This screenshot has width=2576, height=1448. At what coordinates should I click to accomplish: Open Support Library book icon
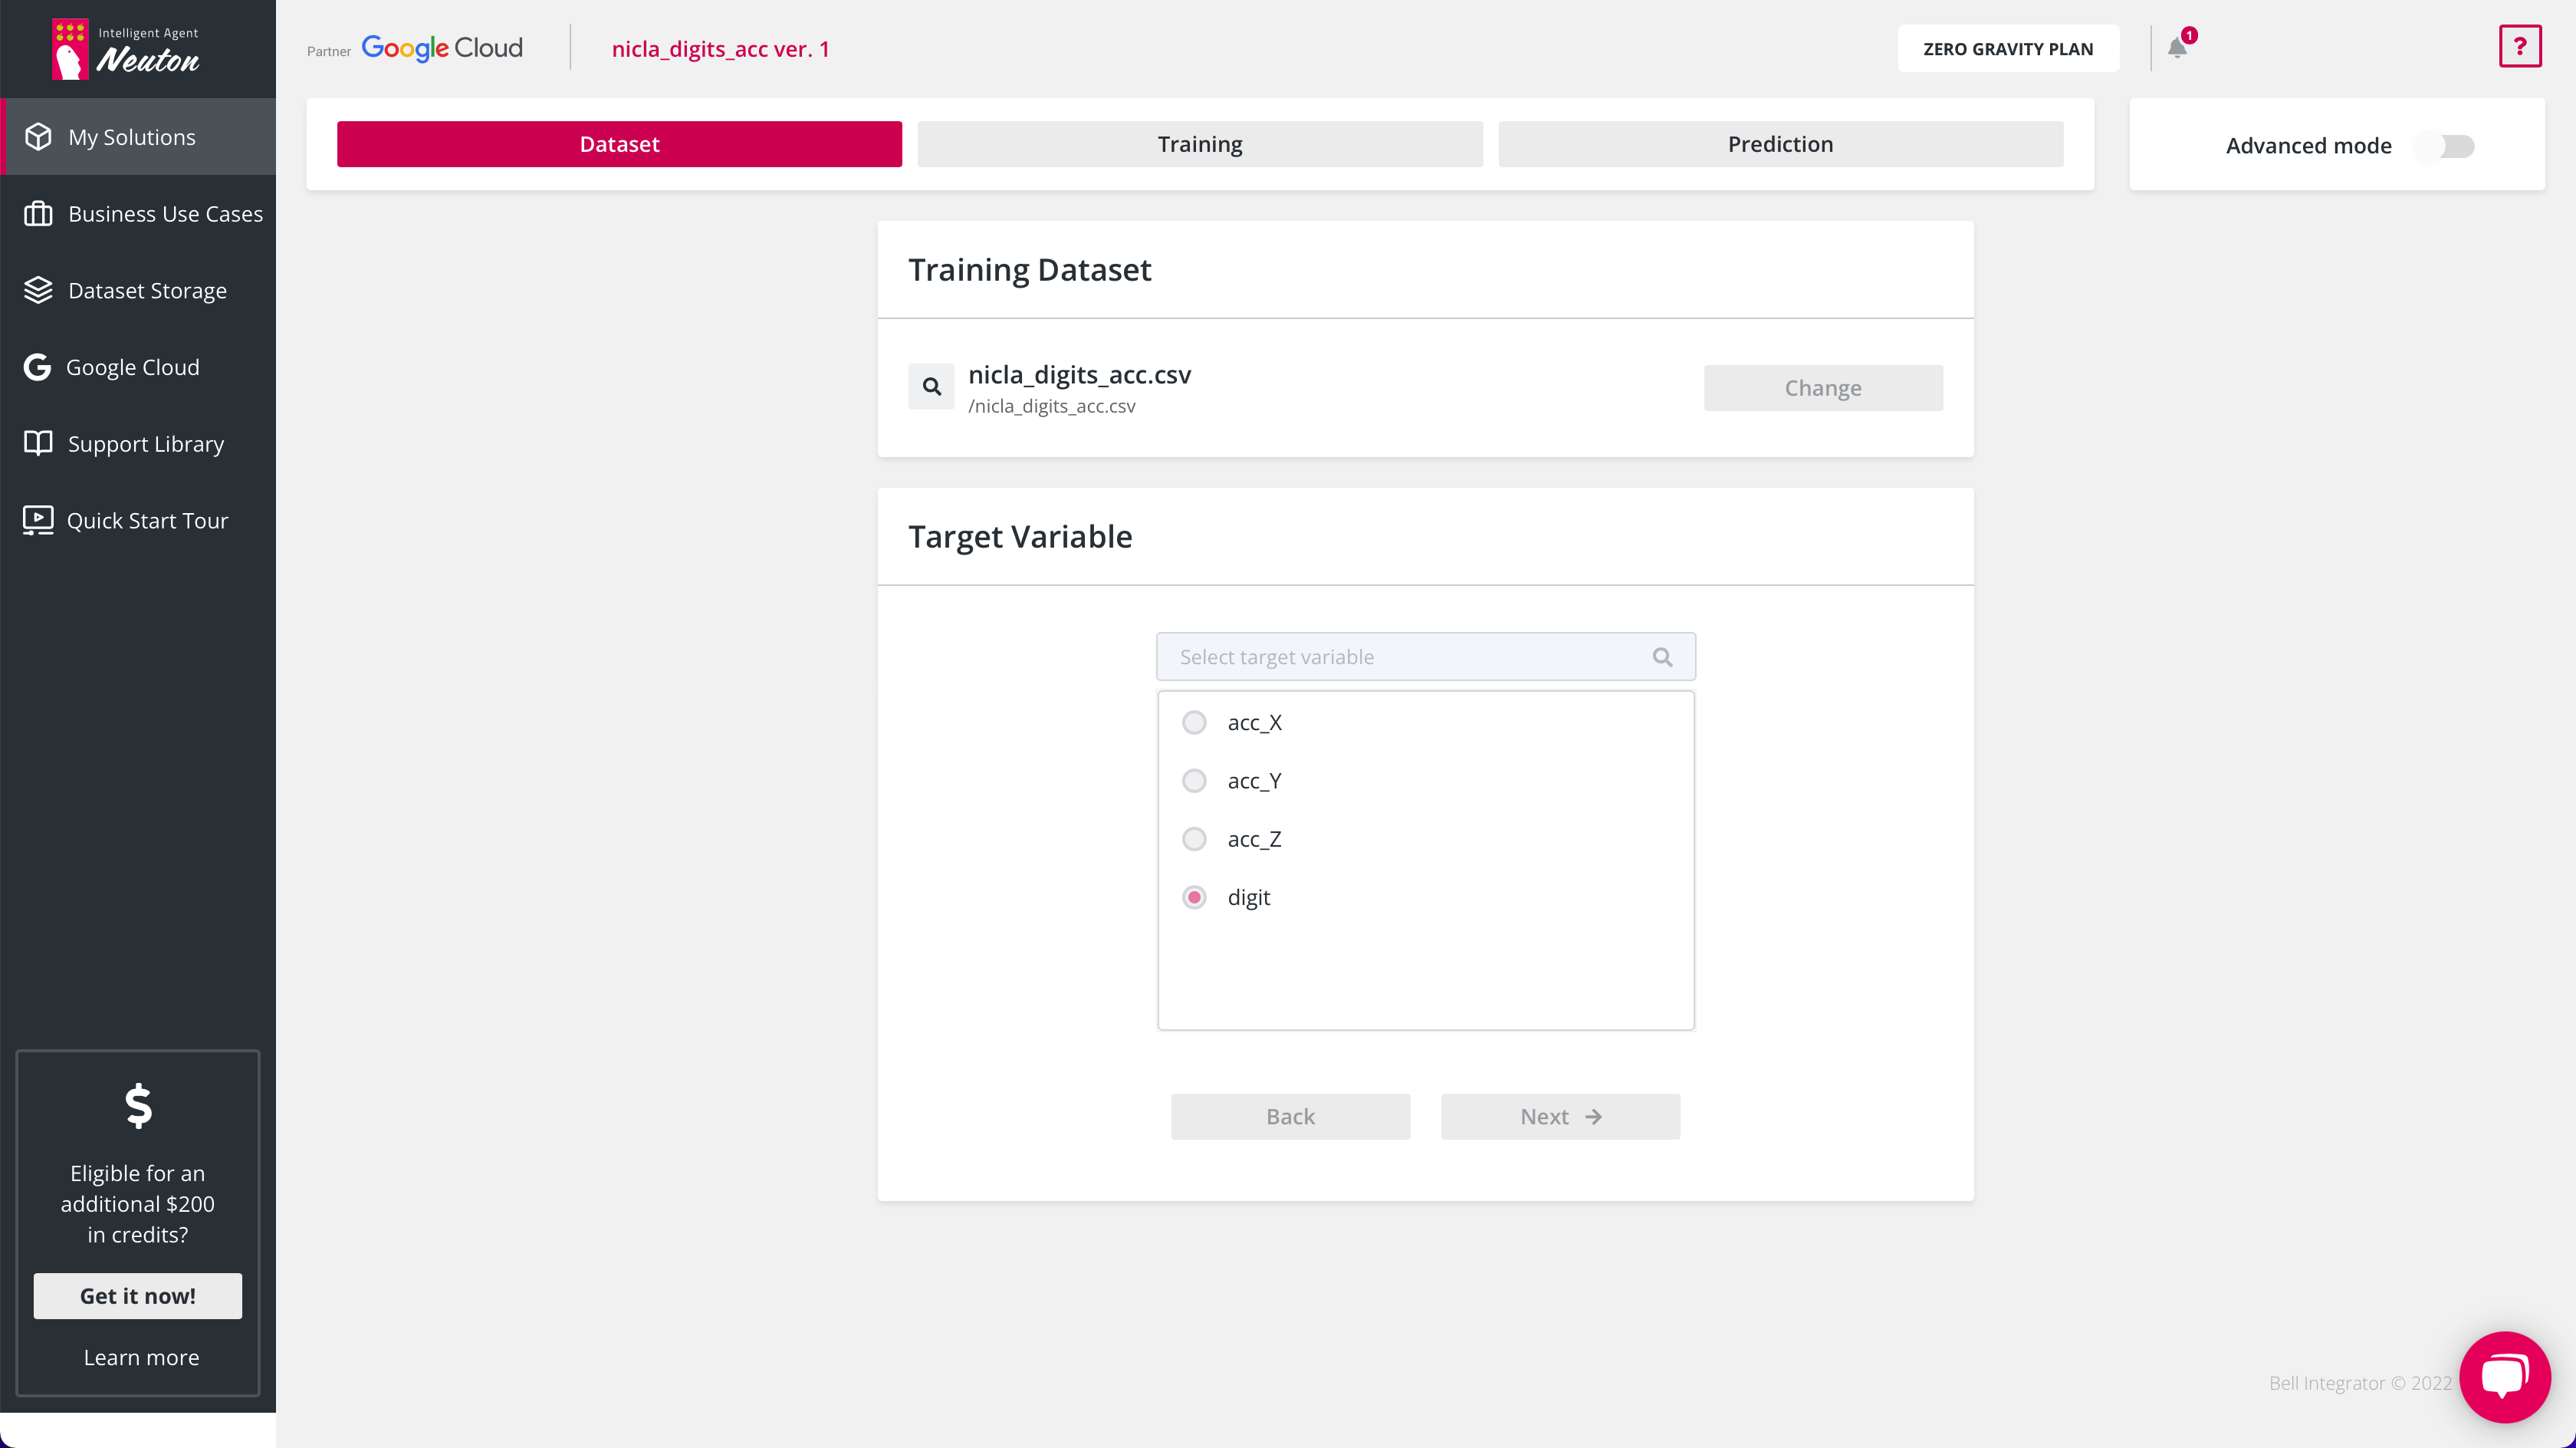click(x=38, y=443)
